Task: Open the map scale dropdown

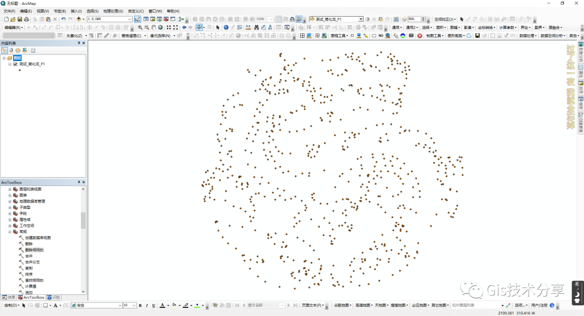Action: (129, 19)
